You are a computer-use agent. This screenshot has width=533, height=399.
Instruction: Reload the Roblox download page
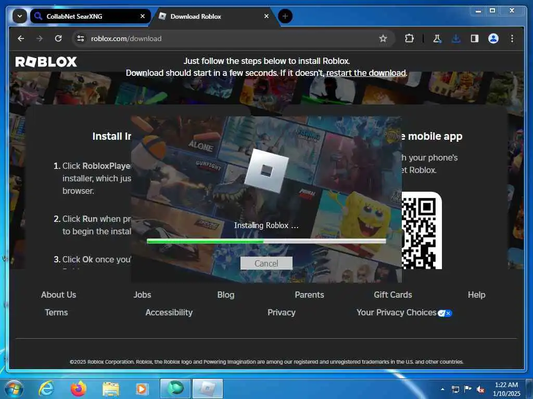tap(58, 38)
